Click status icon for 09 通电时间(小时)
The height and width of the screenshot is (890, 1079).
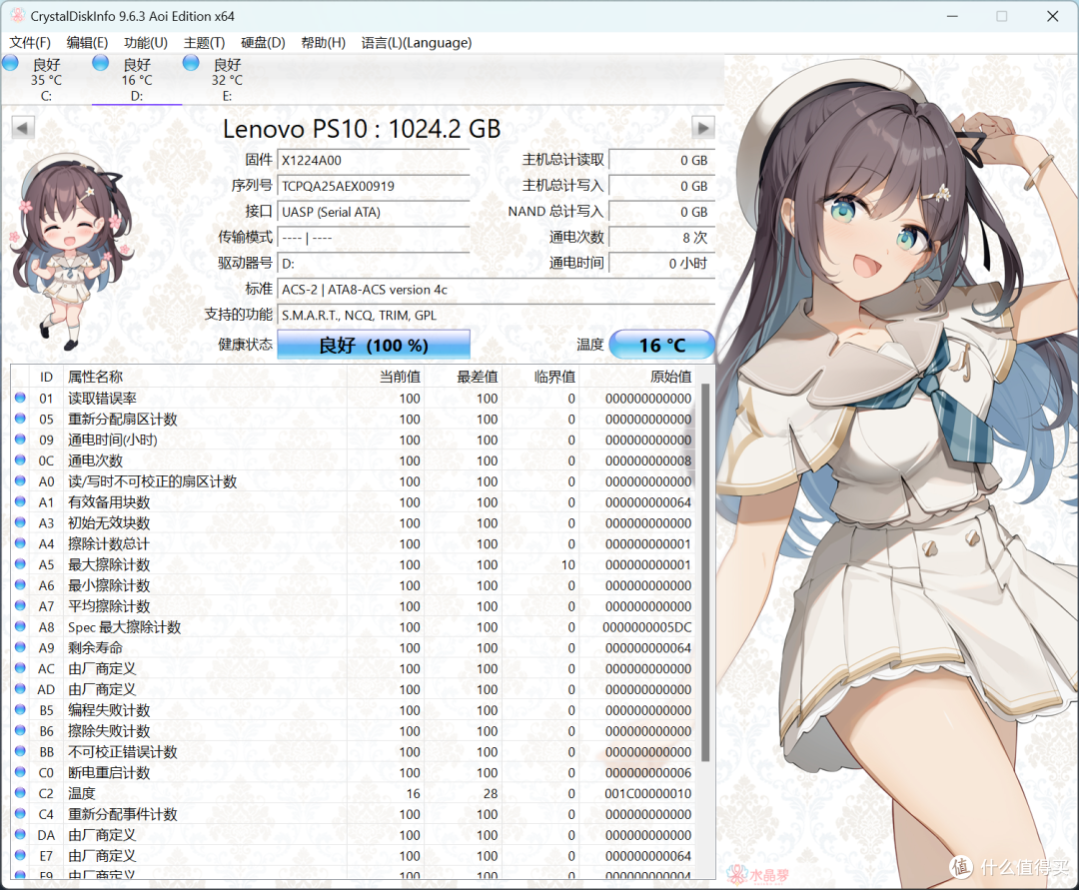pyautogui.click(x=20, y=439)
